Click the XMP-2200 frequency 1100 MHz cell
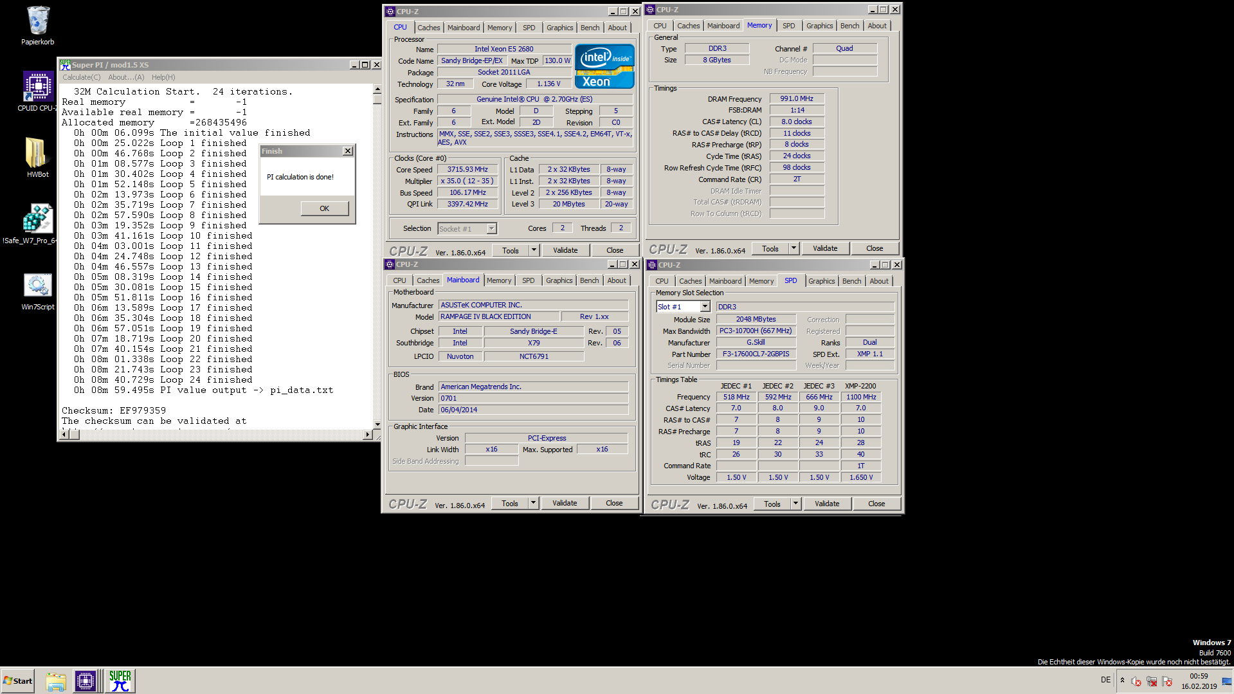This screenshot has height=694, width=1234. pos(860,397)
